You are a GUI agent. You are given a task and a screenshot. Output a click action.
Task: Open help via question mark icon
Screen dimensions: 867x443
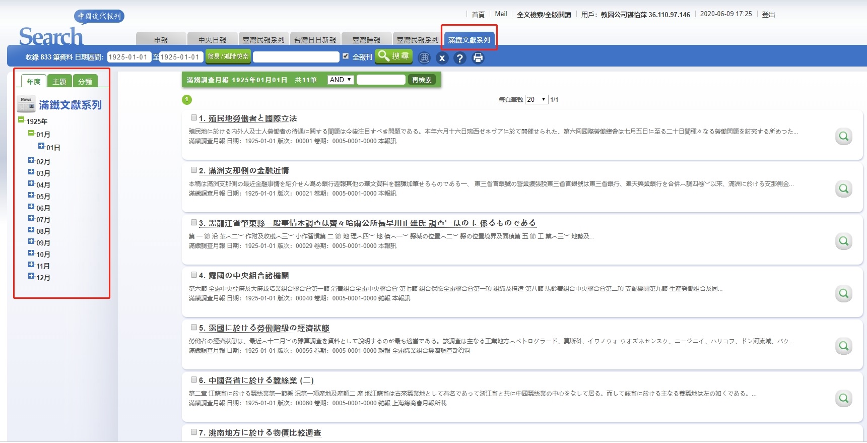click(x=459, y=58)
